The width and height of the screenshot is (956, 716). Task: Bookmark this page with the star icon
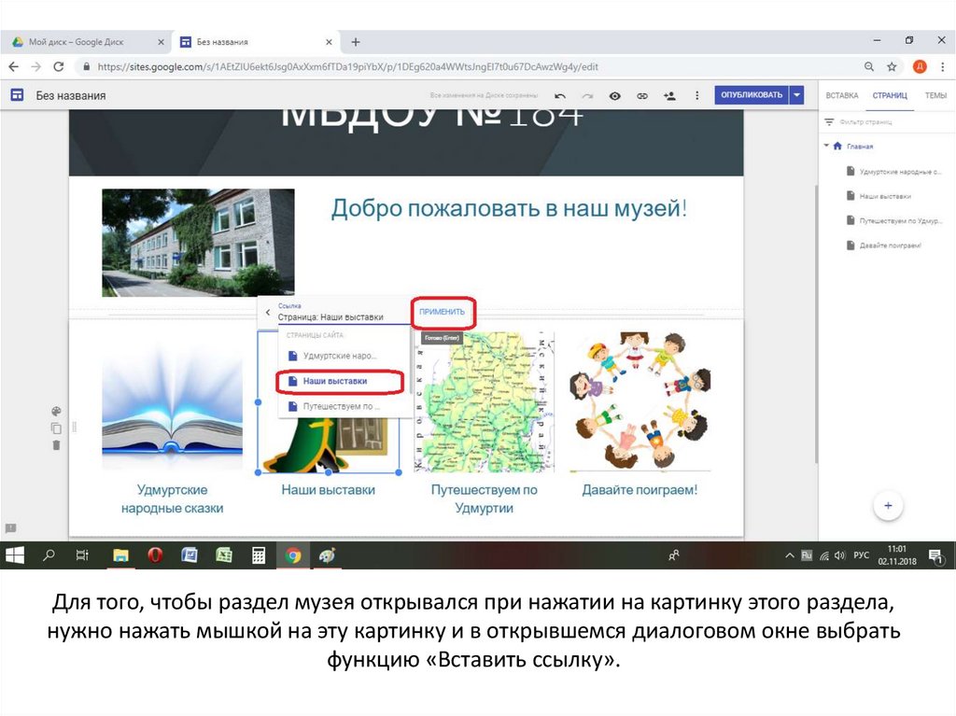tap(892, 66)
